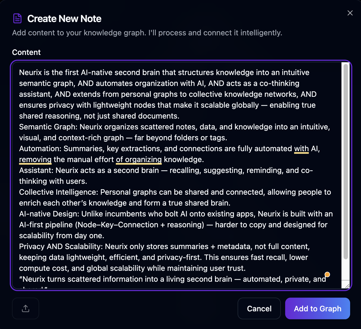
Task: Select the line starting with 'Semantic Graph:'
Action: pyautogui.click(x=174, y=127)
